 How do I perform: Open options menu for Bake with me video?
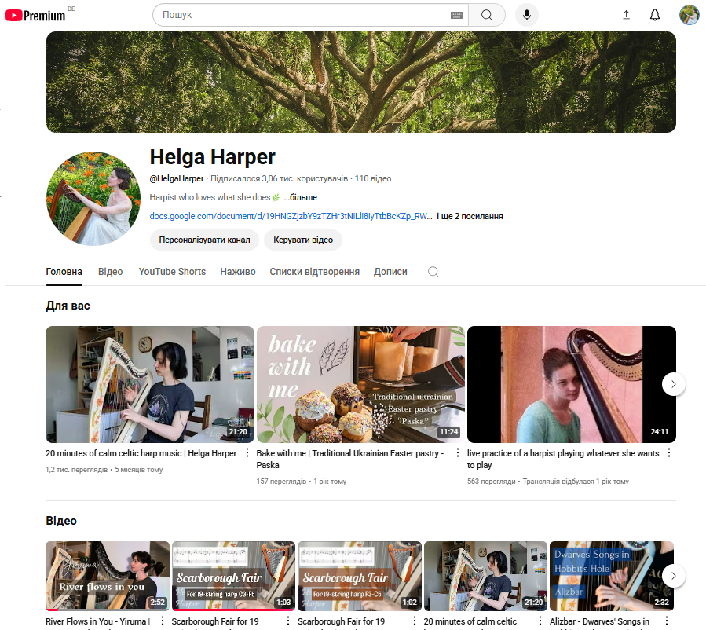click(x=459, y=453)
